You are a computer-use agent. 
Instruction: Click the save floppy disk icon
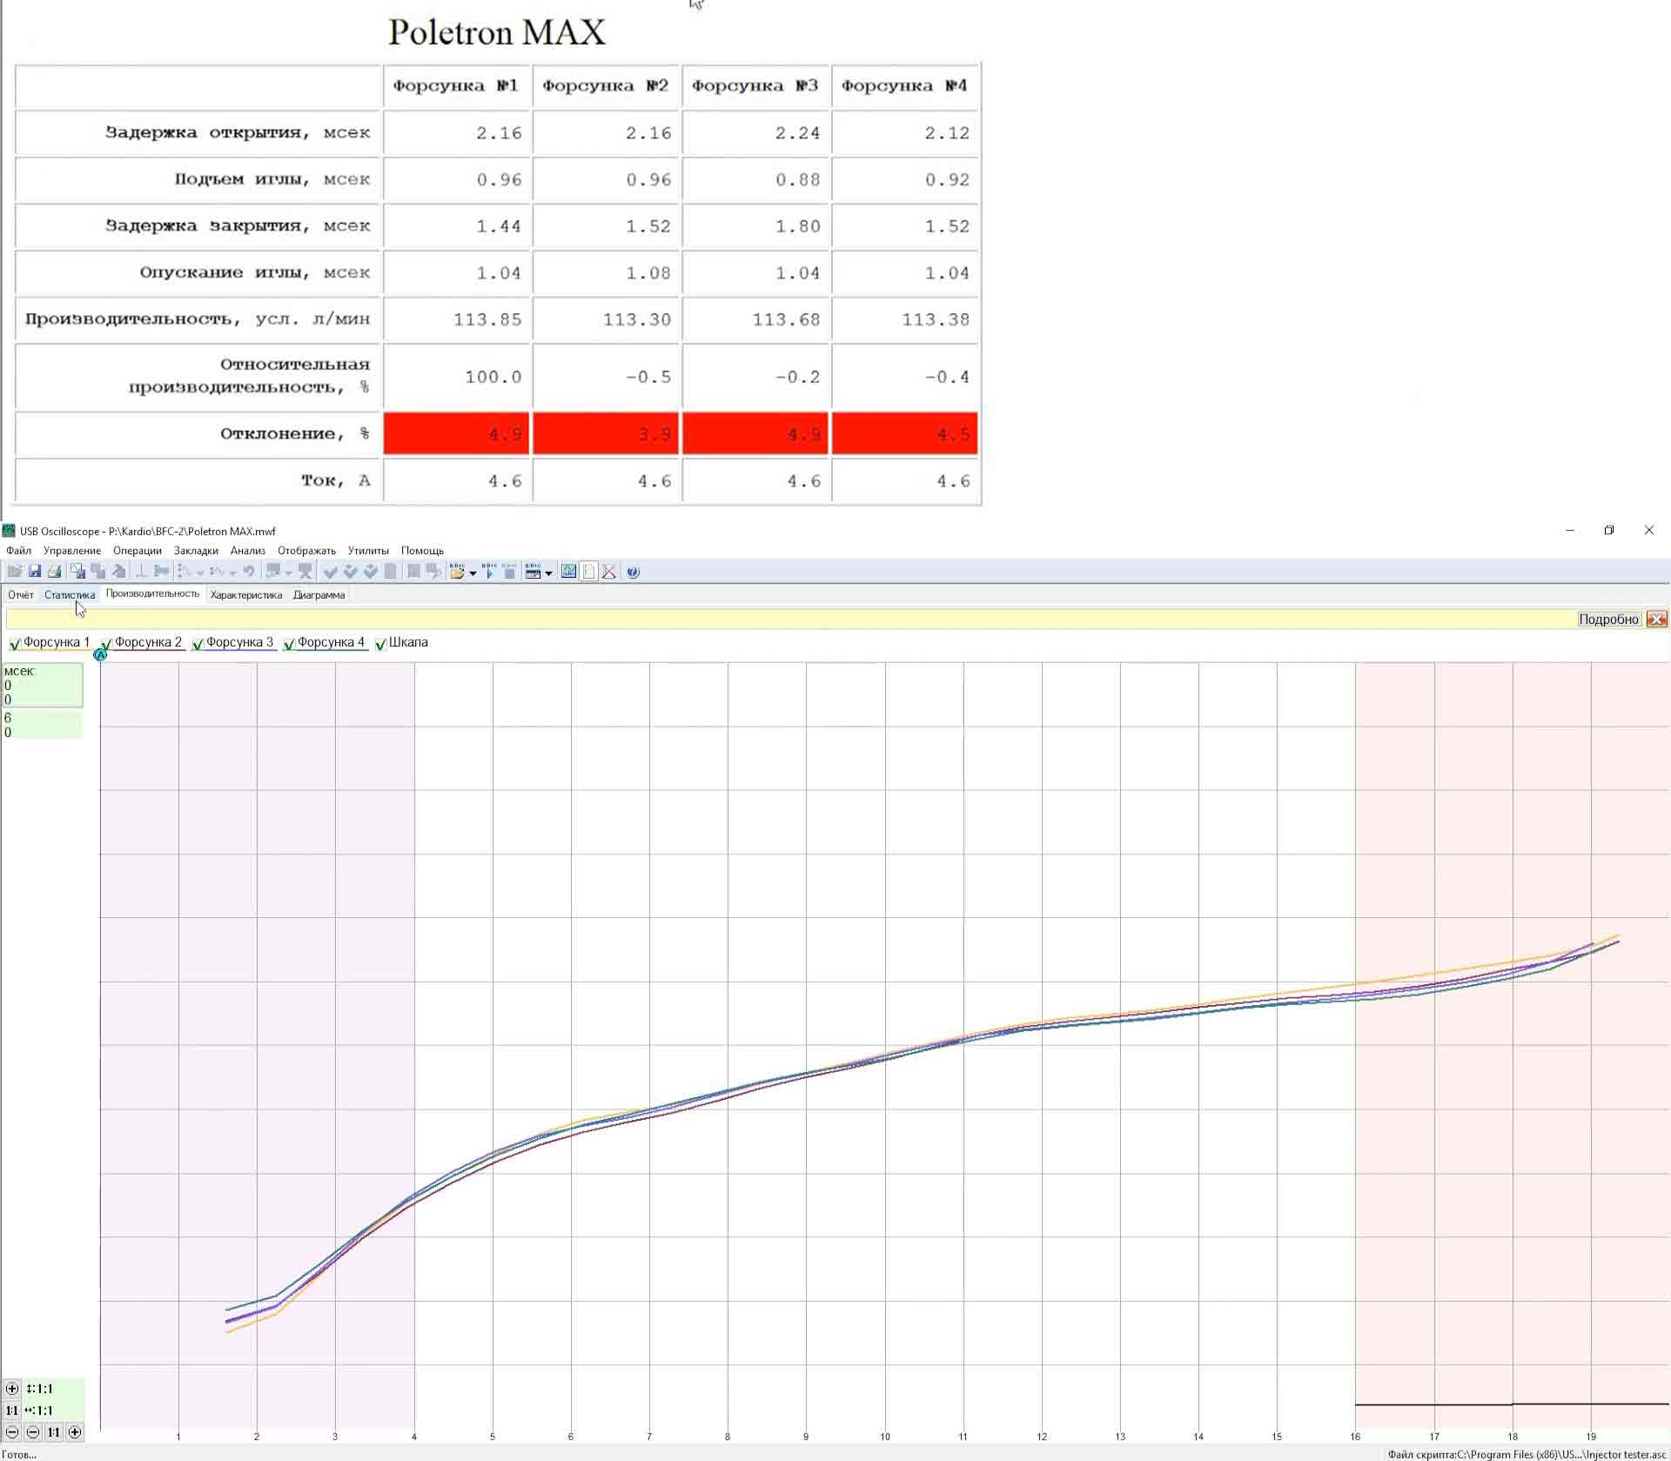pos(35,572)
